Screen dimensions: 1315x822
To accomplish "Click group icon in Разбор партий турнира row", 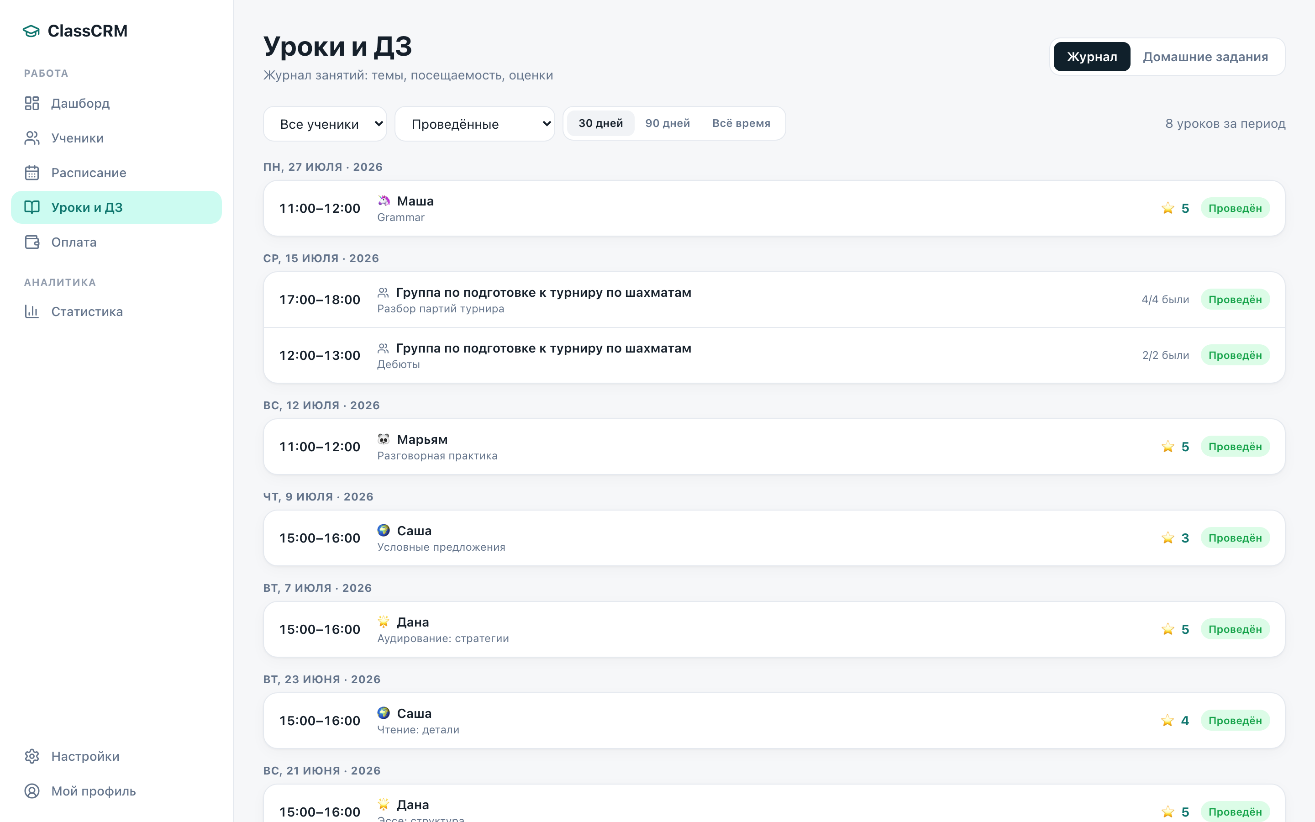I will [x=383, y=293].
